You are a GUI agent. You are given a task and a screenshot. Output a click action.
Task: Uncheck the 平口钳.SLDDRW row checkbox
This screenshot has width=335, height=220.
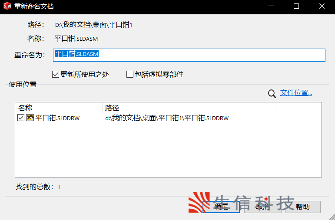click(21, 118)
